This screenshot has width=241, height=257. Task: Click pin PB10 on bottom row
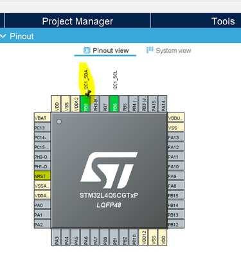point(134,237)
